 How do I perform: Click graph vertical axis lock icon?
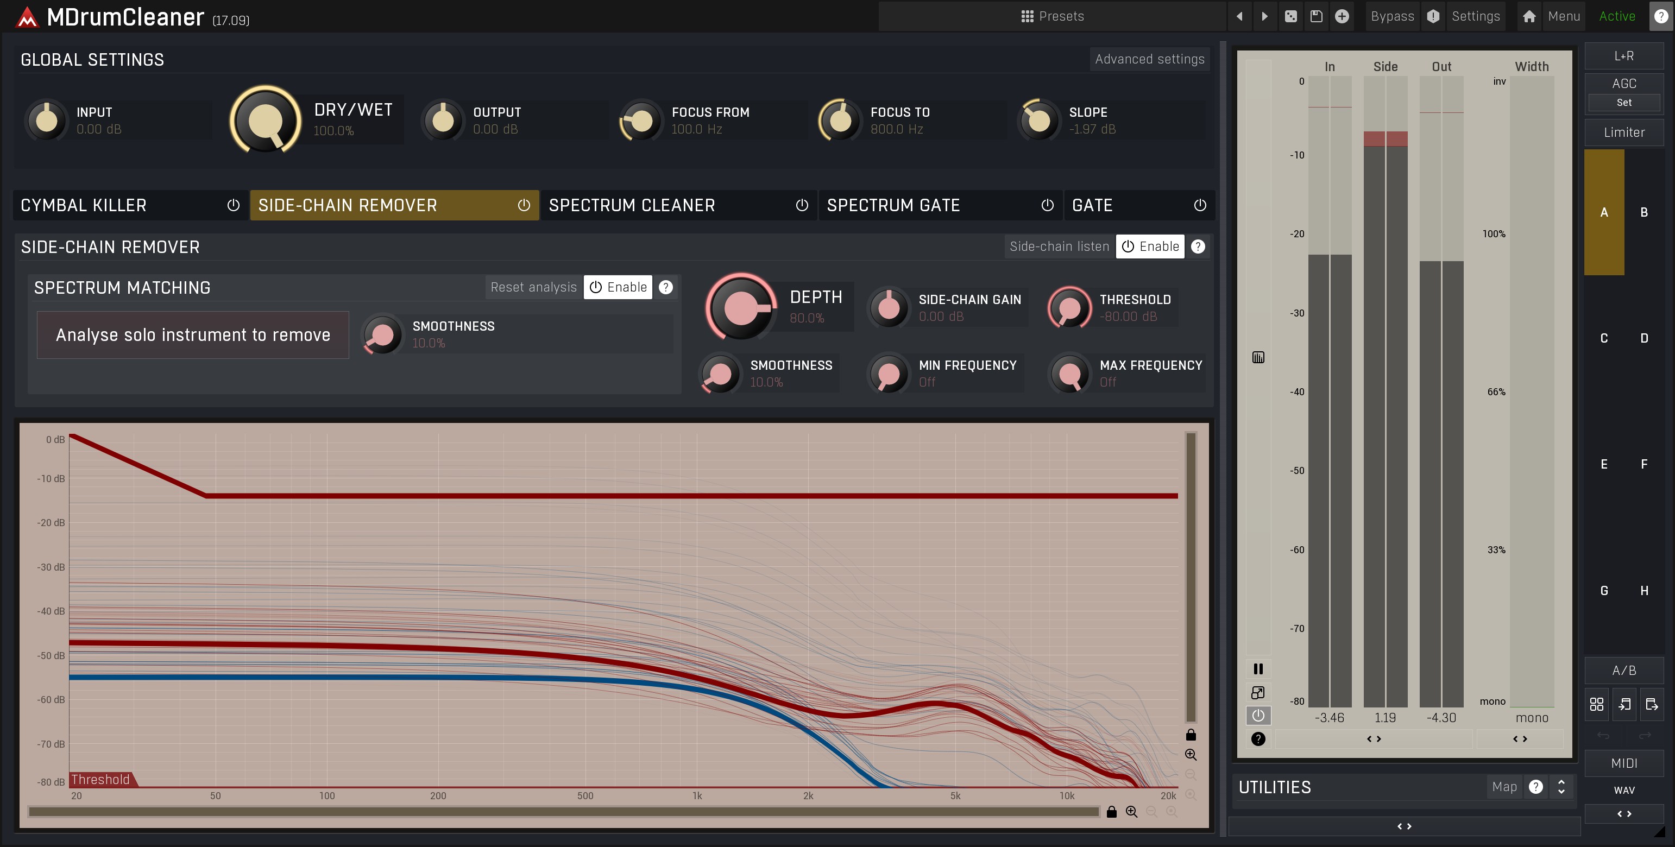1191,735
